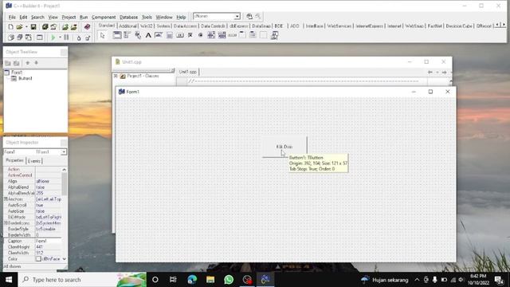Click Remove file from project icon
Viewport: 510px width, 287px height.
pos(74,27)
